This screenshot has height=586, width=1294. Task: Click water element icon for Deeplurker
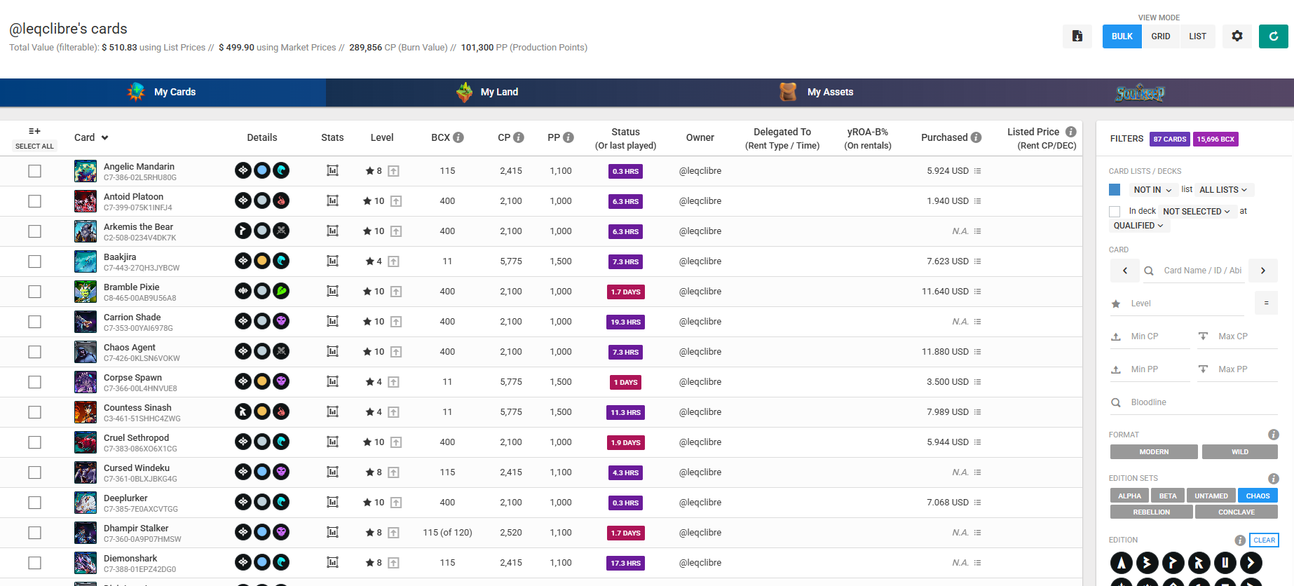(281, 502)
